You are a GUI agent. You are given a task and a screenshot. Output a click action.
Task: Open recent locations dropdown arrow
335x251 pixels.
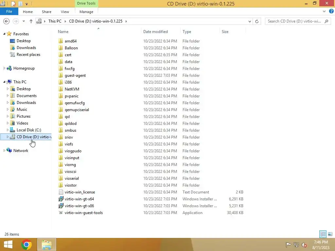24,21
